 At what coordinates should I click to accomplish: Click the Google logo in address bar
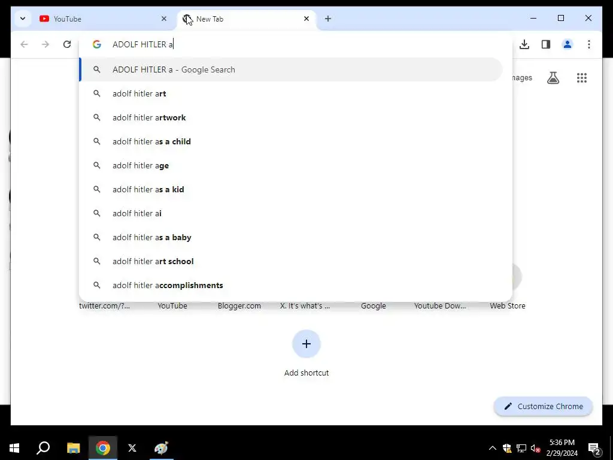(97, 44)
